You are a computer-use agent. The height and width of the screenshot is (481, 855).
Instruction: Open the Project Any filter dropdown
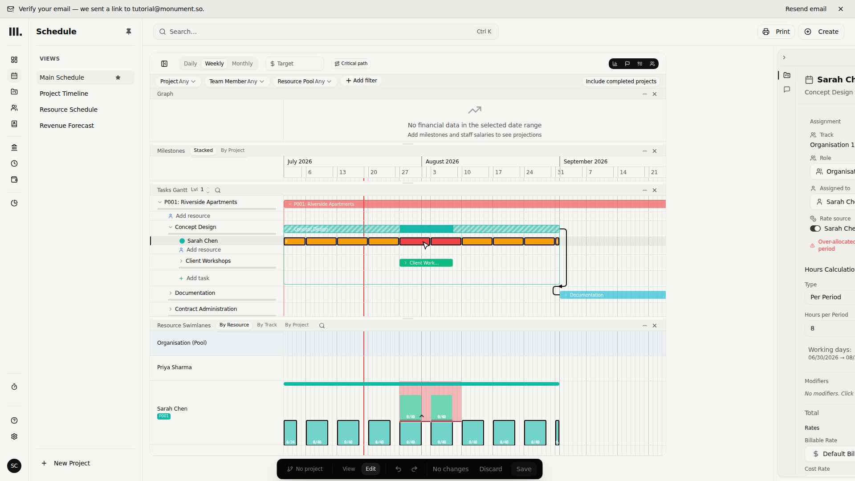pos(177,82)
